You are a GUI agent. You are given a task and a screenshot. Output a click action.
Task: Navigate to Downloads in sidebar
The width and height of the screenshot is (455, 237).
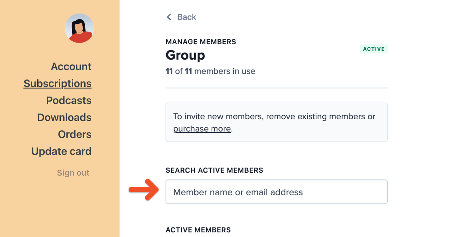(64, 117)
